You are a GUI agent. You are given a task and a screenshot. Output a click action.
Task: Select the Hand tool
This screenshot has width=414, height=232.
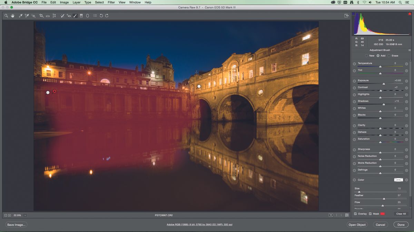13,15
